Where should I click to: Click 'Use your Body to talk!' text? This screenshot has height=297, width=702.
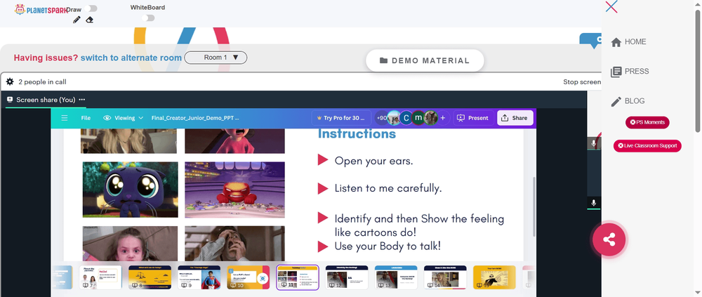[x=388, y=246]
